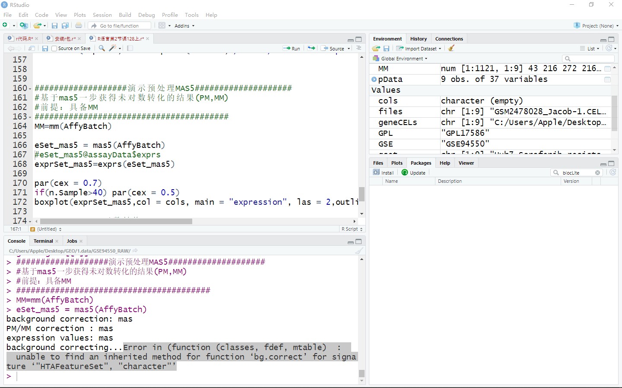Run the current line with Run button
Screen dimensions: 622x388
pos(292,49)
